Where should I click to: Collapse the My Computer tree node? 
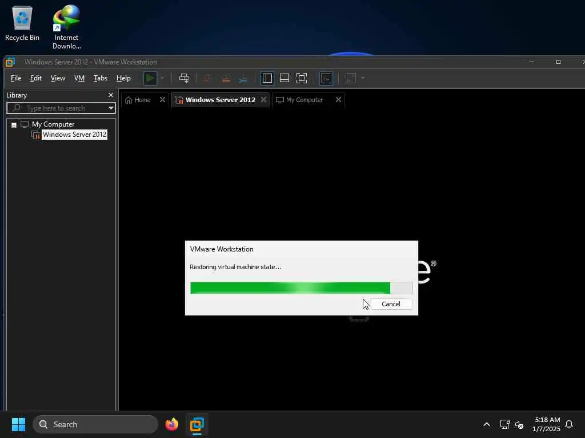tap(14, 125)
